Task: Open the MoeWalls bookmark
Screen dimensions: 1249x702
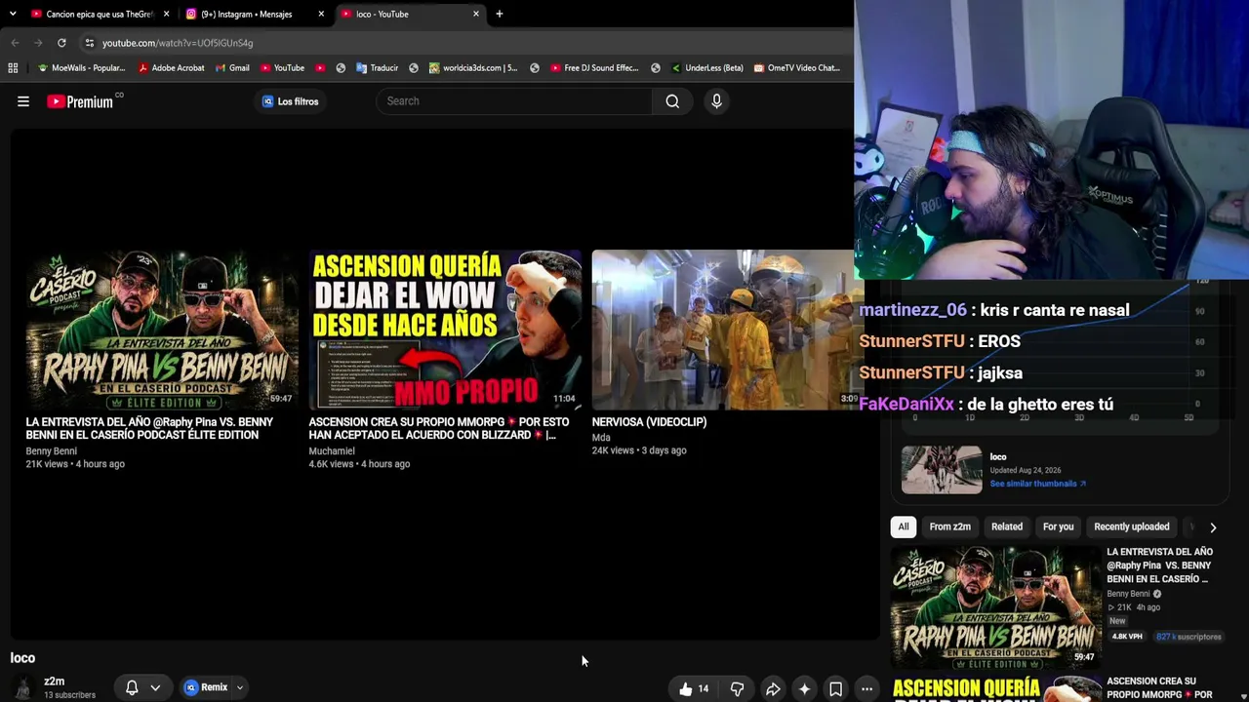Action: click(81, 68)
